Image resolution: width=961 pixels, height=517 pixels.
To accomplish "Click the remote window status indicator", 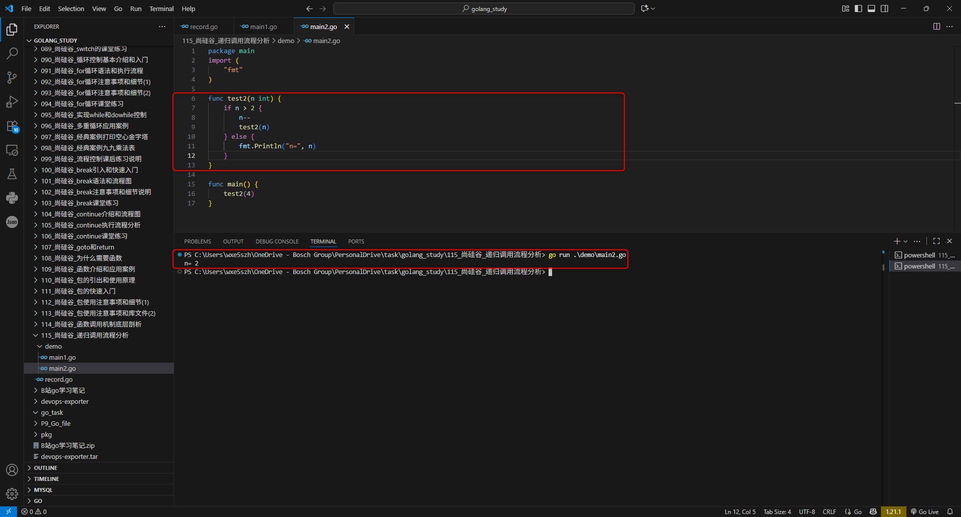I will pyautogui.click(x=9, y=511).
